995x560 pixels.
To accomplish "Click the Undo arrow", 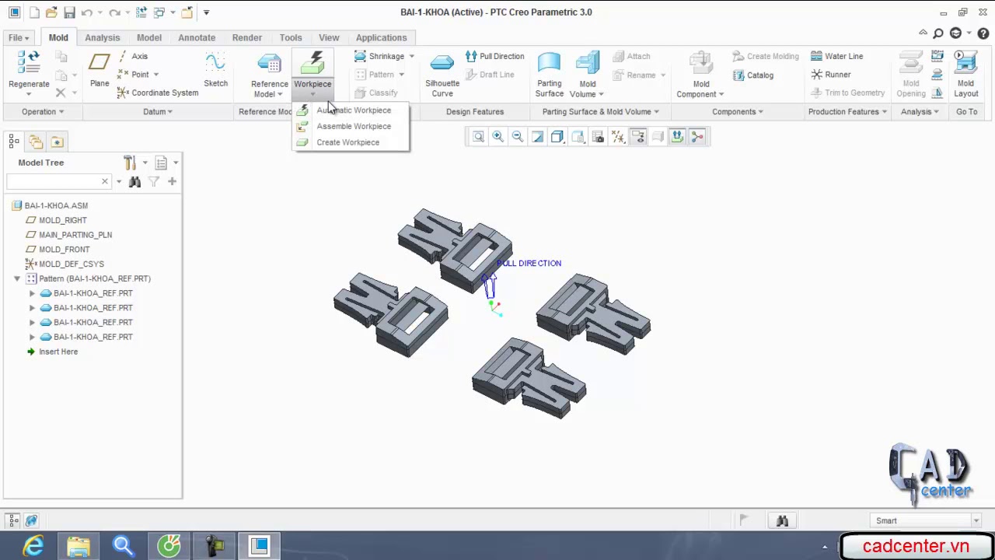I will click(86, 12).
